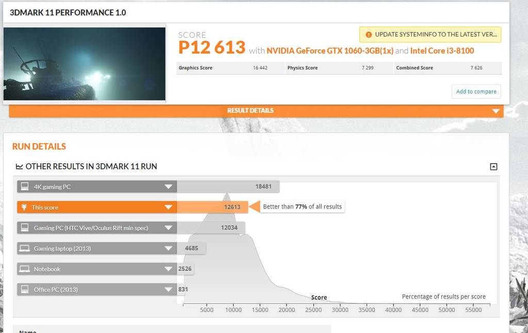Viewport: 528px width, 333px height.
Task: Click the Add to compare button
Action: pos(476,92)
